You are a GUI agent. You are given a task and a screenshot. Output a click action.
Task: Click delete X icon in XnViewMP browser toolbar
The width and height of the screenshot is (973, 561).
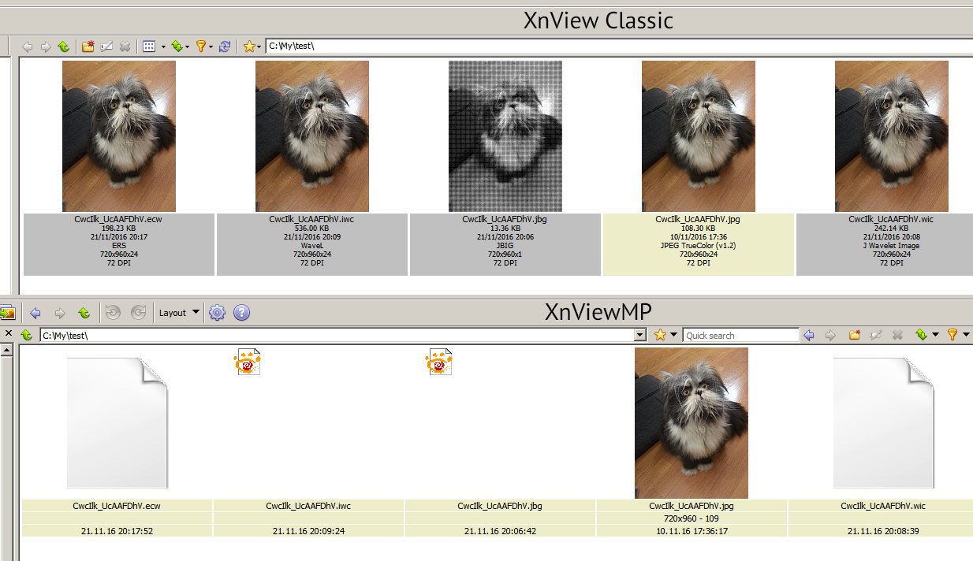[x=897, y=335]
